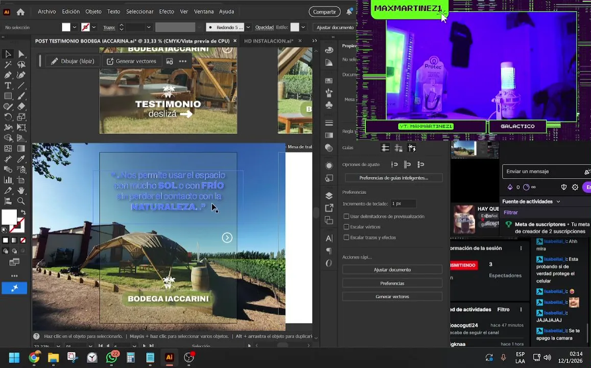Image resolution: width=591 pixels, height=368 pixels.
Task: Toggle smart guides icon in Guías
Action: pos(412,148)
